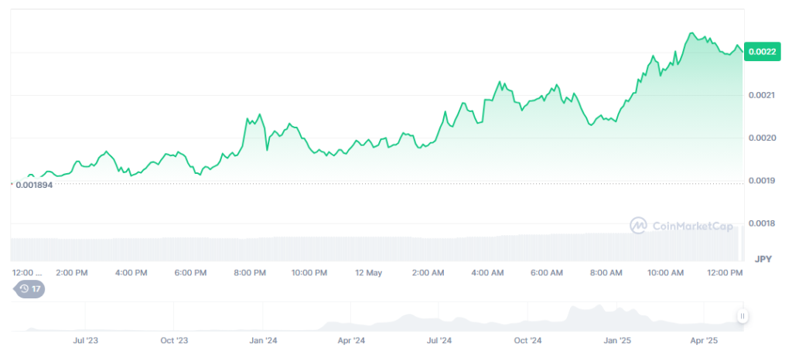The width and height of the screenshot is (792, 361).
Task: Click the 12 May date axis label
Action: (x=368, y=273)
